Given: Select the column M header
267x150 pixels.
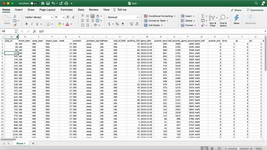Looking at the screenshot, I should [x=147, y=37].
